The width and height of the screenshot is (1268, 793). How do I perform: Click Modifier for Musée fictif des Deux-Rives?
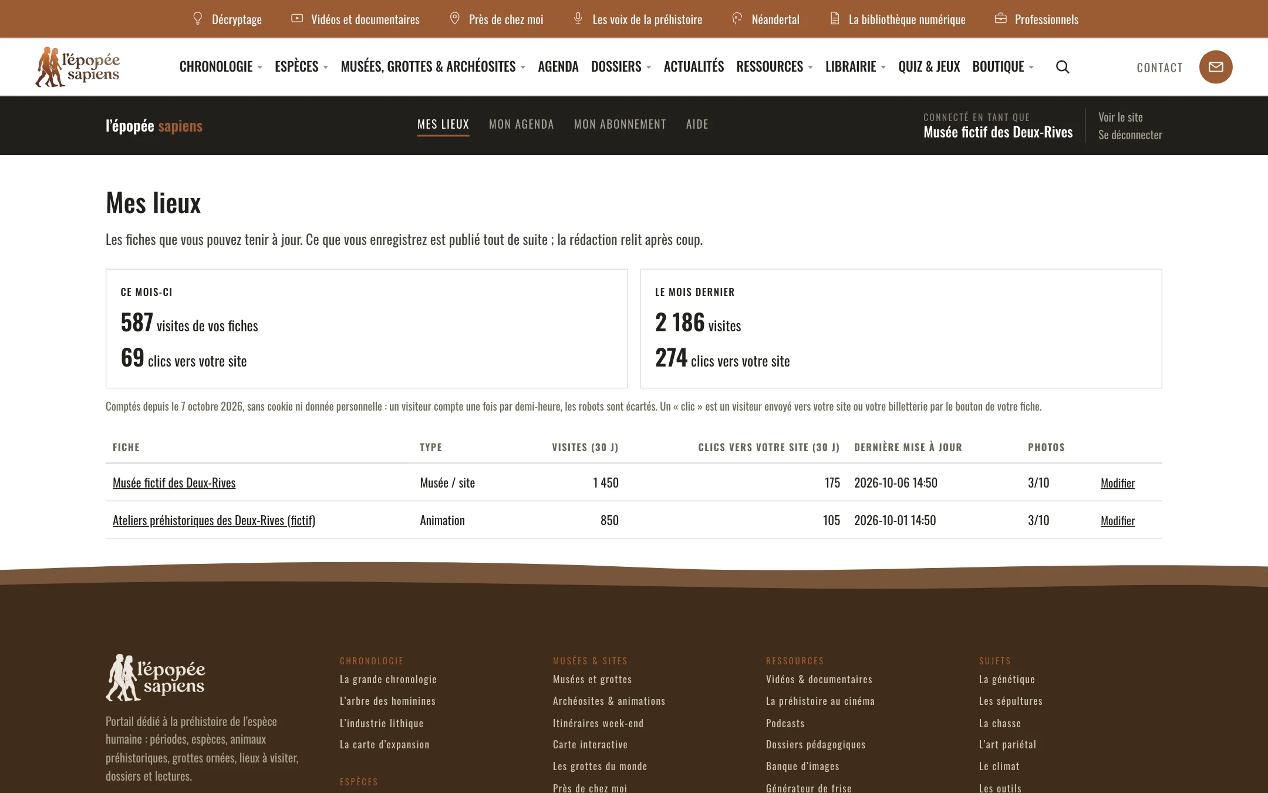1118,483
